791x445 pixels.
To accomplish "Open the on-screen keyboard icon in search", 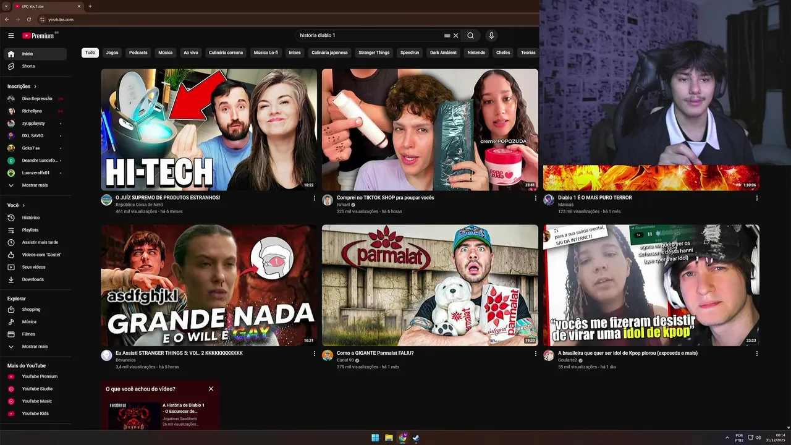I will point(447,36).
